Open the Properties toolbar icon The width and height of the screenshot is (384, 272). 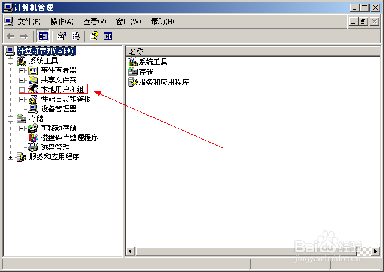click(61, 37)
